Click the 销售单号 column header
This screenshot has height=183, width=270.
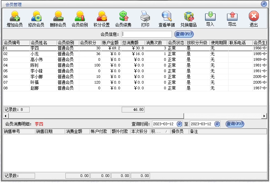(x=19, y=131)
